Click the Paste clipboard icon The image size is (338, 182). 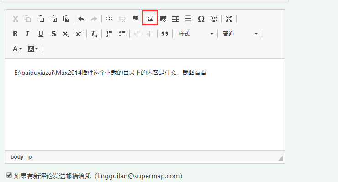[41, 19]
